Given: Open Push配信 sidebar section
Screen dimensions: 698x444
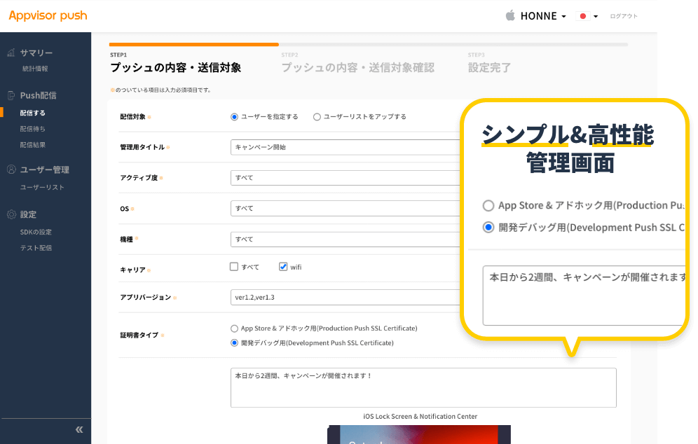Looking at the screenshot, I should coord(39,95).
